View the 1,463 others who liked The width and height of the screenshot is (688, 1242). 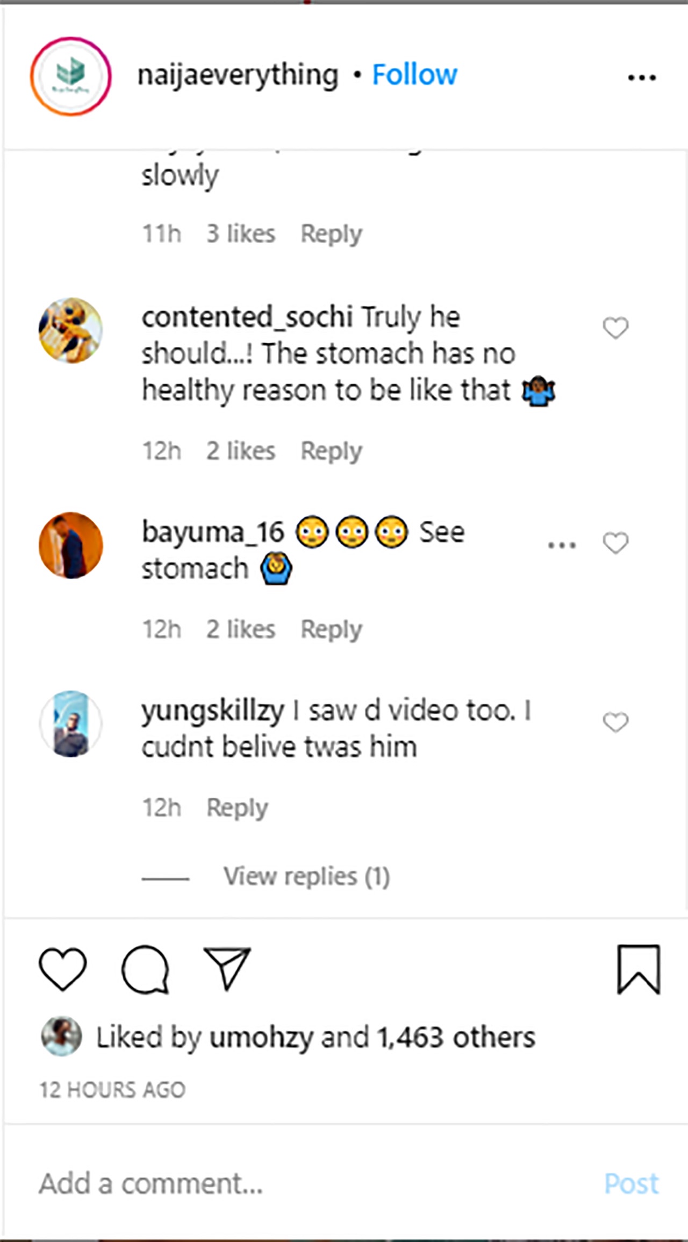(456, 1037)
